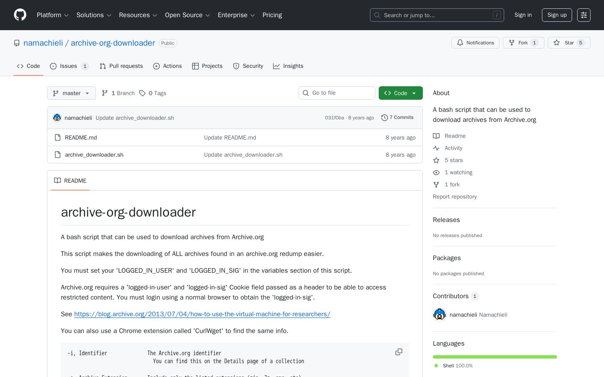Viewport: 604px width, 377px height.
Task: Open archive_downloader.sh row's commit message
Action: tap(243, 155)
